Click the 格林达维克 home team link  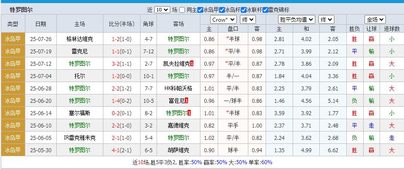pos(80,39)
